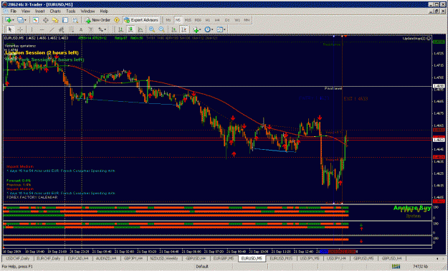The image size is (448, 271).
Task: Open the Help menu
Action: click(x=104, y=11)
